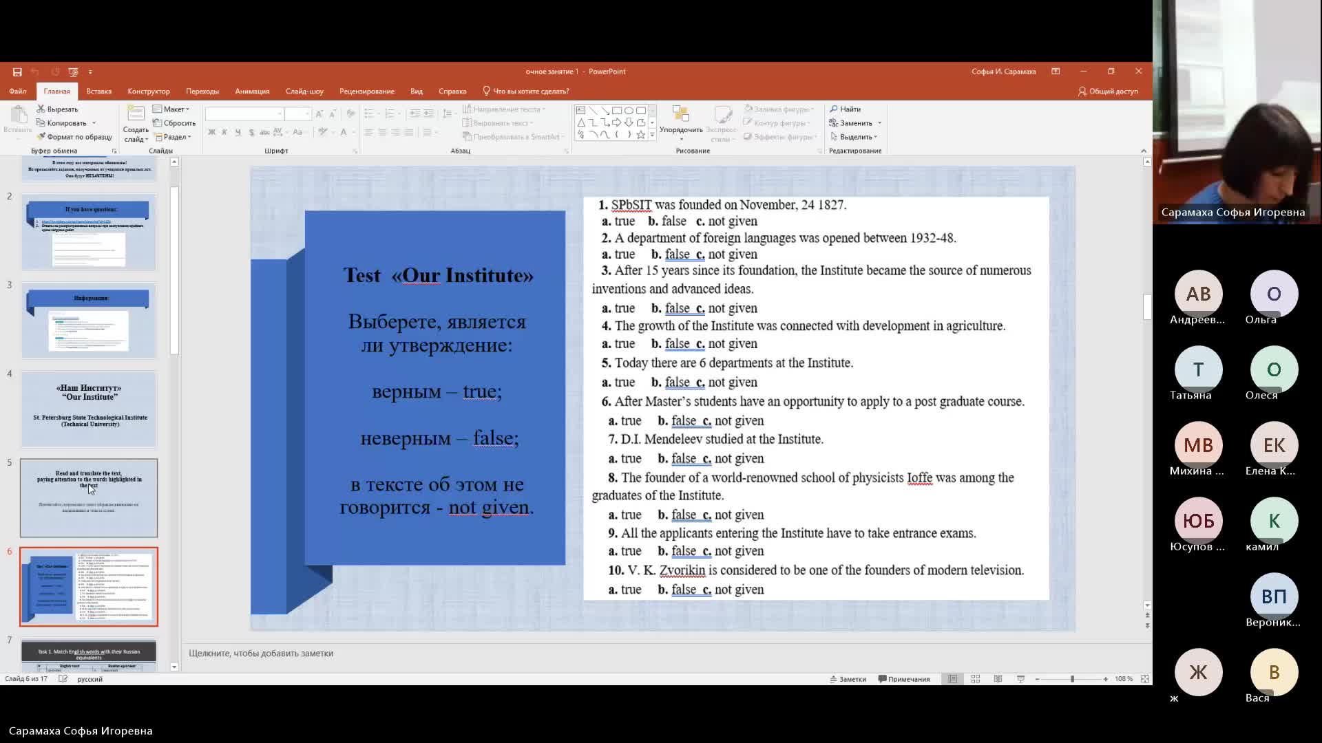Switch to slide sorter view

point(976,679)
